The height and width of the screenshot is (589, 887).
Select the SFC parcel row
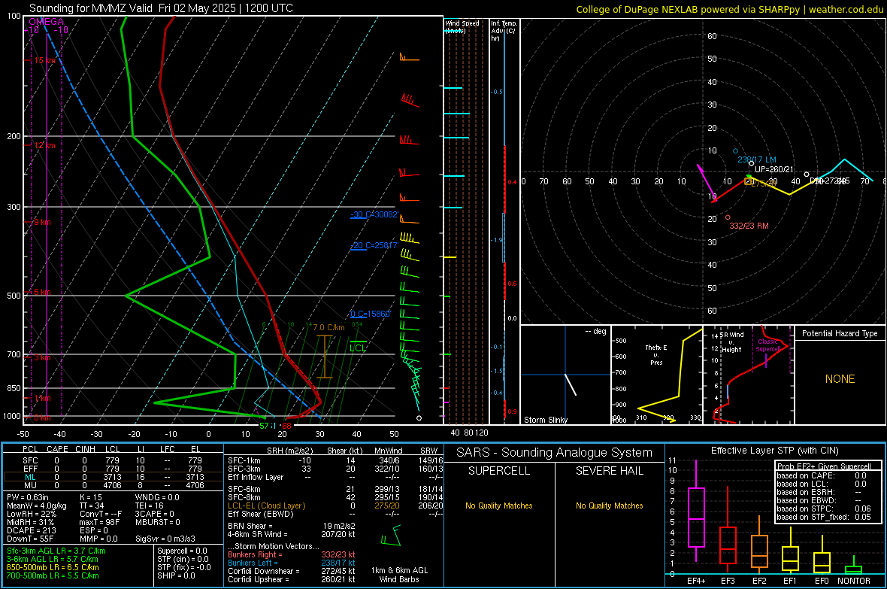tap(114, 460)
